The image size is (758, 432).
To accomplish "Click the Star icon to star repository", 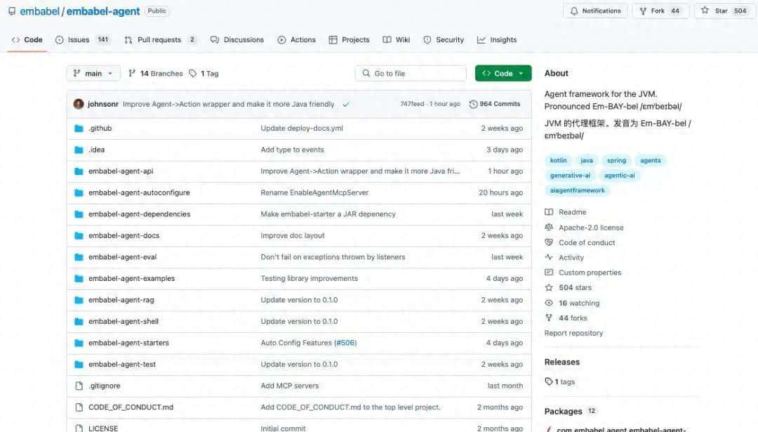I will tap(705, 11).
